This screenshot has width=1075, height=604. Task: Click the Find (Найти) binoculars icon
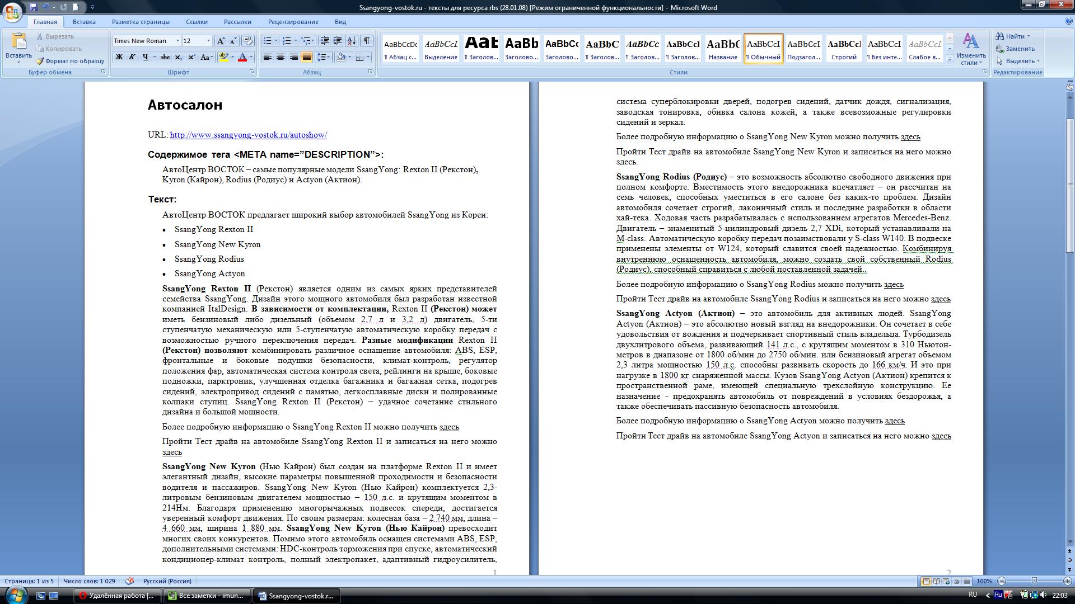[1000, 36]
